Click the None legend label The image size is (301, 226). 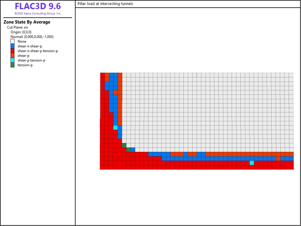pyautogui.click(x=22, y=41)
